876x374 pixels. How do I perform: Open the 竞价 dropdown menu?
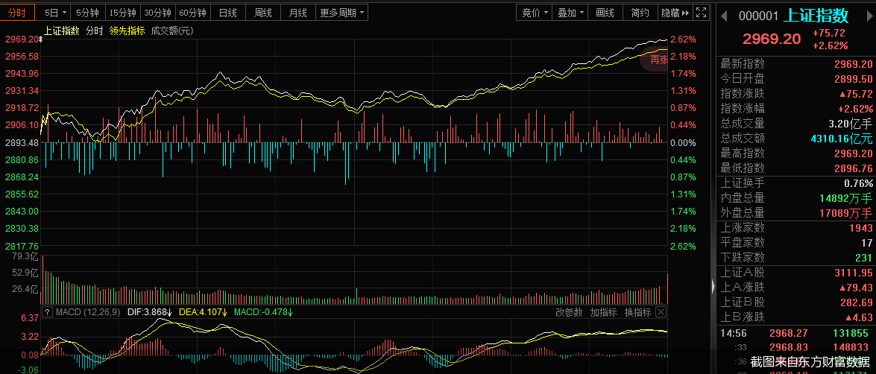535,12
